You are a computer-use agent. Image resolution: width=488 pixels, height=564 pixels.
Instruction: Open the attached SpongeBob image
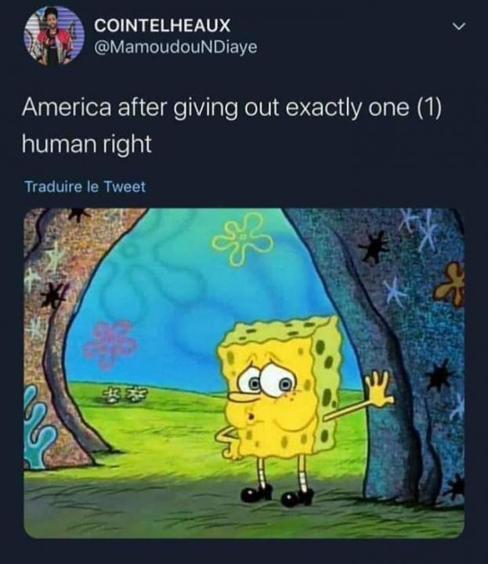coord(244,373)
